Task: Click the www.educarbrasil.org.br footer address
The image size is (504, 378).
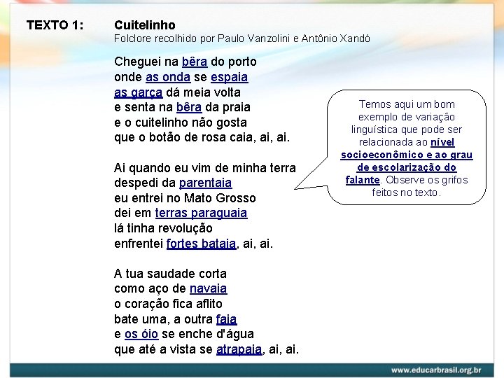Action: point(436,370)
